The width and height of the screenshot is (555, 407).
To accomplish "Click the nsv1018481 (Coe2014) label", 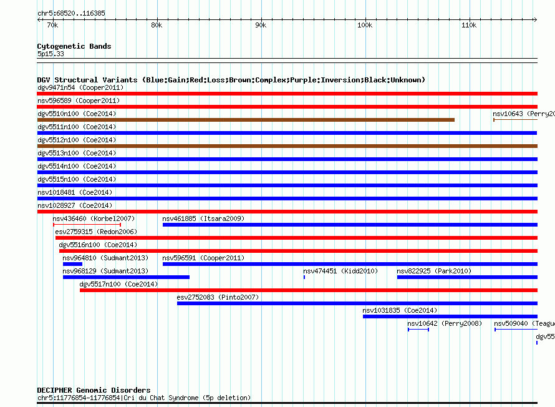I will click(75, 193).
